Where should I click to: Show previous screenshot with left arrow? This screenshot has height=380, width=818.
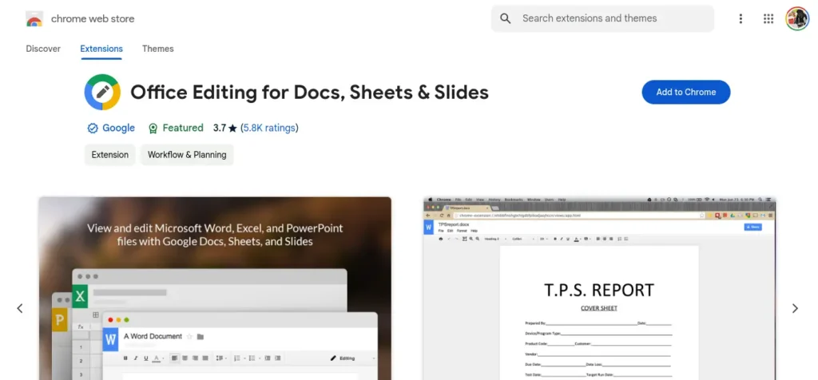coord(20,309)
